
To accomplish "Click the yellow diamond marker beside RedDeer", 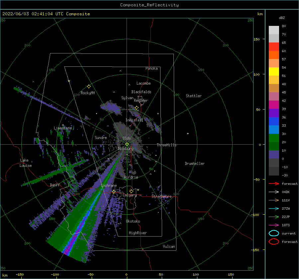I will pos(137,108).
